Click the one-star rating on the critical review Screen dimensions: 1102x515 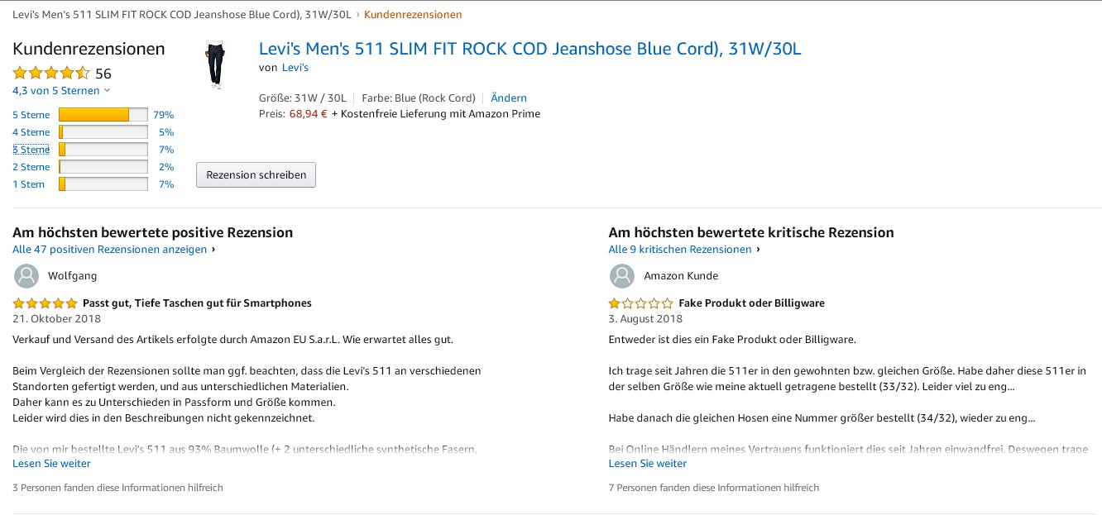coord(641,303)
